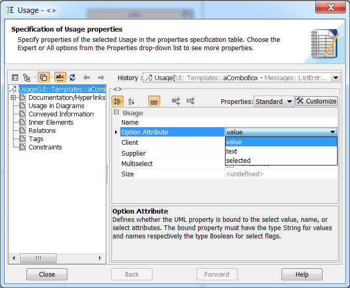350x288 pixels.
Task: Click the Close button
Action: [47, 274]
